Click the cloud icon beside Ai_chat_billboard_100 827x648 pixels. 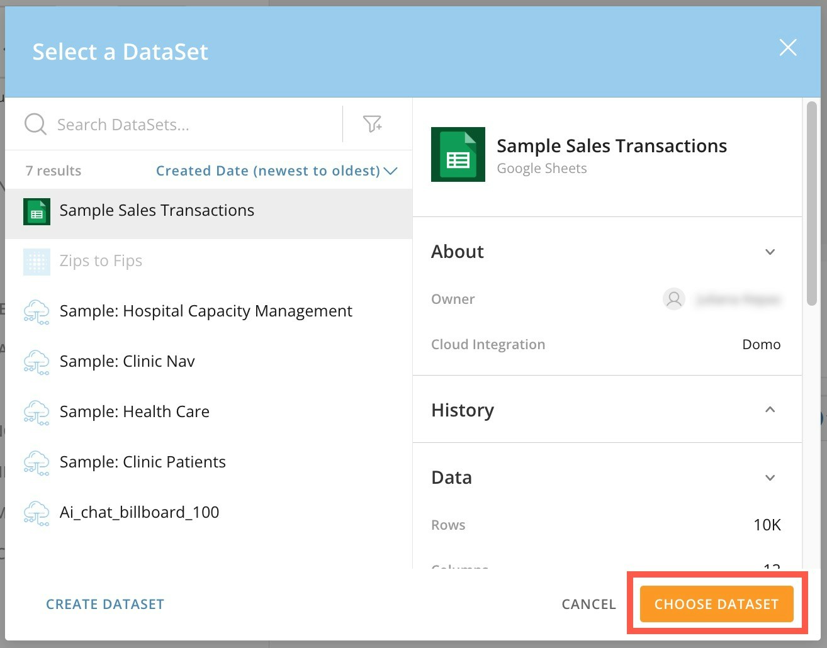37,513
